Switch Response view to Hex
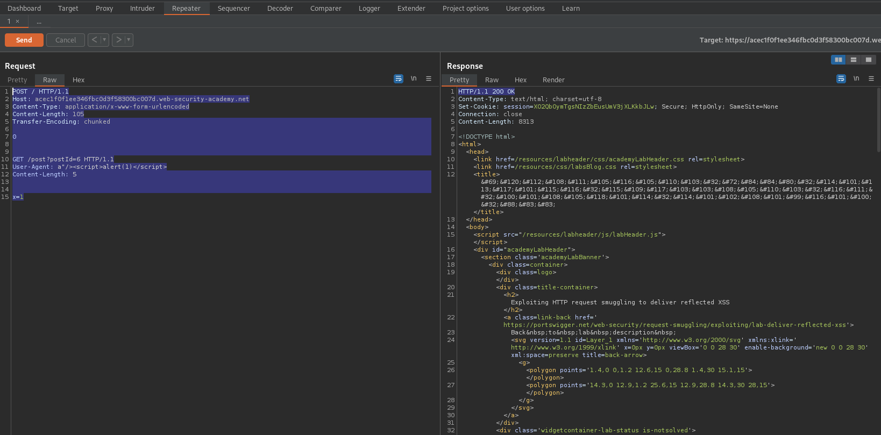This screenshot has width=881, height=435. pos(521,80)
